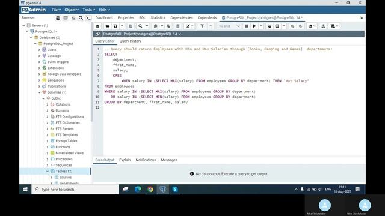Open Query Tool icon in Browser panel
The image size is (385, 216).
[58, 18]
